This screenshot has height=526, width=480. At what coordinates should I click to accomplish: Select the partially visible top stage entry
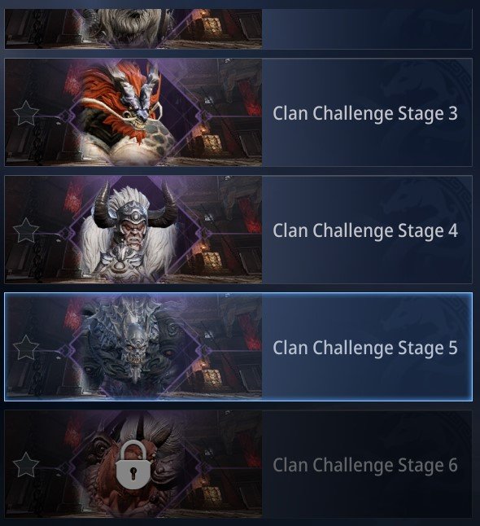point(238,28)
